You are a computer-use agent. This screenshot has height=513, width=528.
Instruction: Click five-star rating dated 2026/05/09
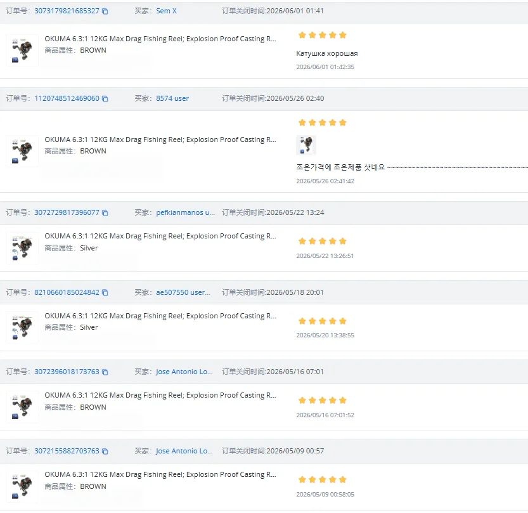(322, 479)
